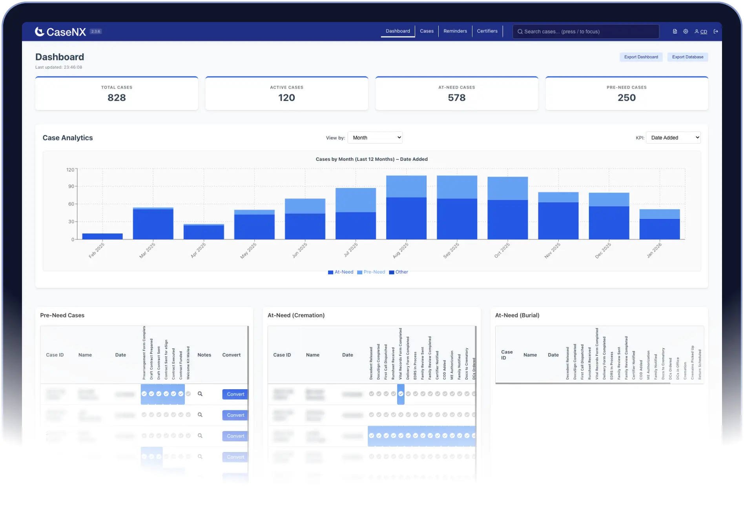Open the magnifier Notes icon on first Pre-Need row
The width and height of the screenshot is (744, 532).
tap(201, 394)
